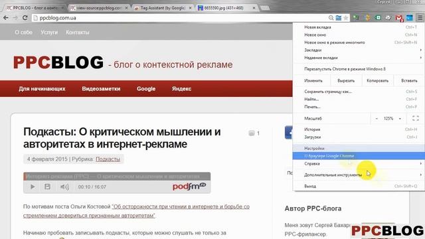Click the podcast save/download icon

tap(47, 187)
